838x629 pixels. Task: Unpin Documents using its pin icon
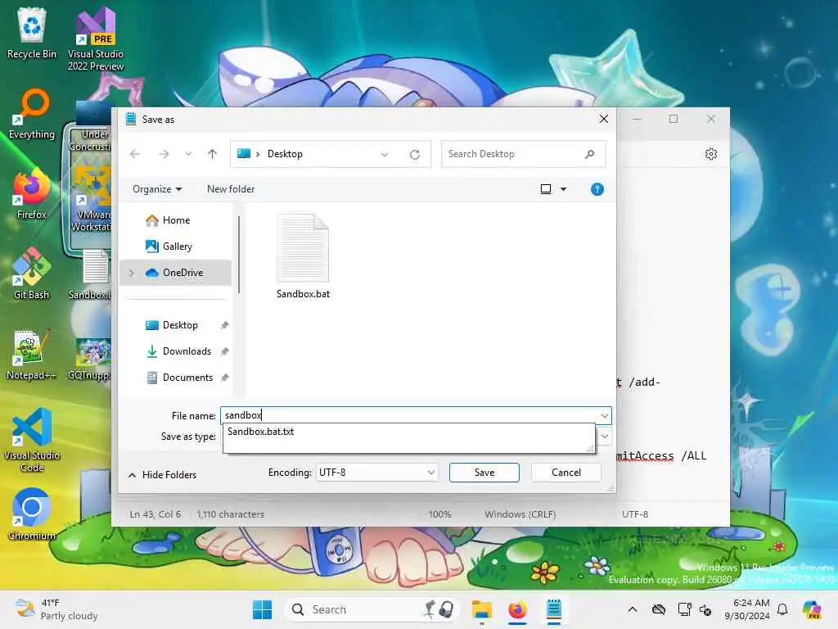pos(224,378)
